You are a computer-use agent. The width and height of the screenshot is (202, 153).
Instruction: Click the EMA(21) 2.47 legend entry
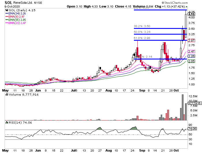16,23
